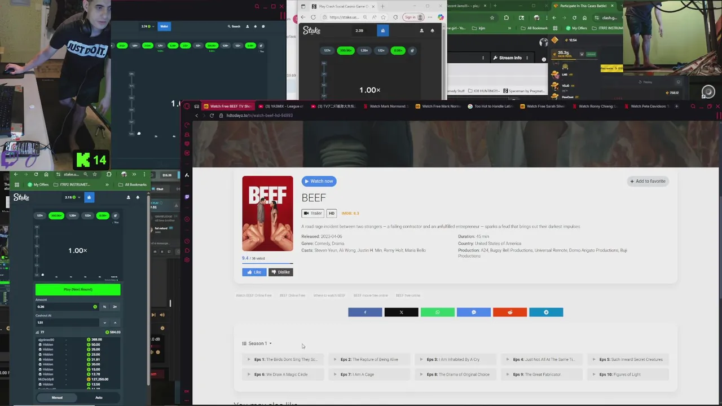Screen dimensions: 722x406
Task: Click BEEF poster thumbnail
Action: point(267,214)
